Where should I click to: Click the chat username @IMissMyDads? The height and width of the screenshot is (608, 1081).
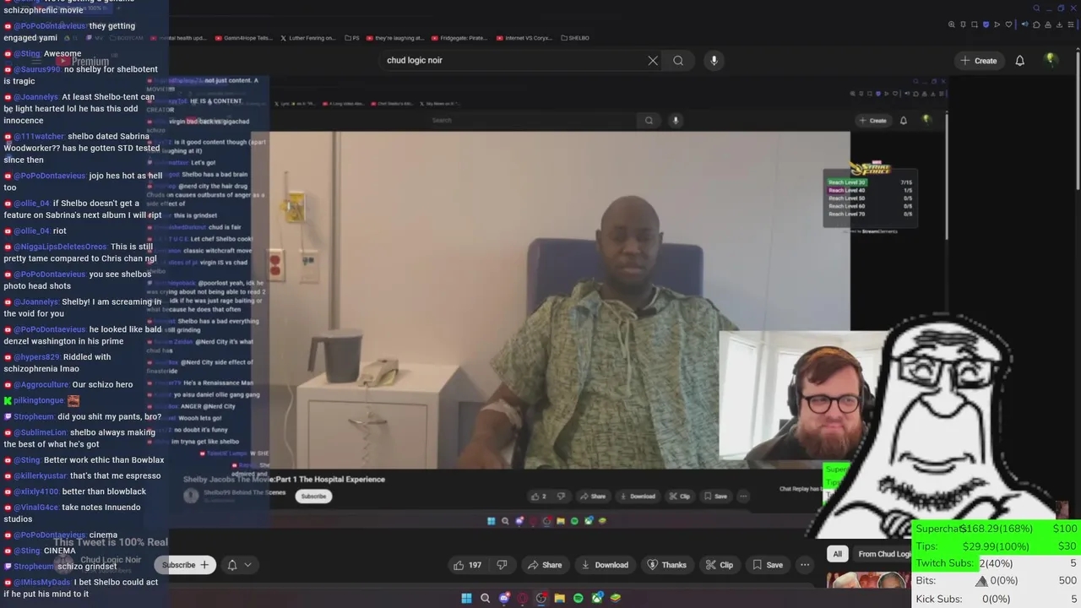click(x=41, y=582)
